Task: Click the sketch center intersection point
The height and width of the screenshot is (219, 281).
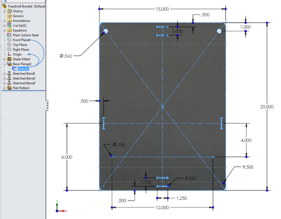Action: 163,106
